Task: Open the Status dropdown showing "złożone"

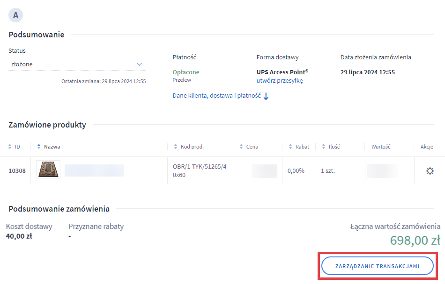Action: tap(77, 64)
